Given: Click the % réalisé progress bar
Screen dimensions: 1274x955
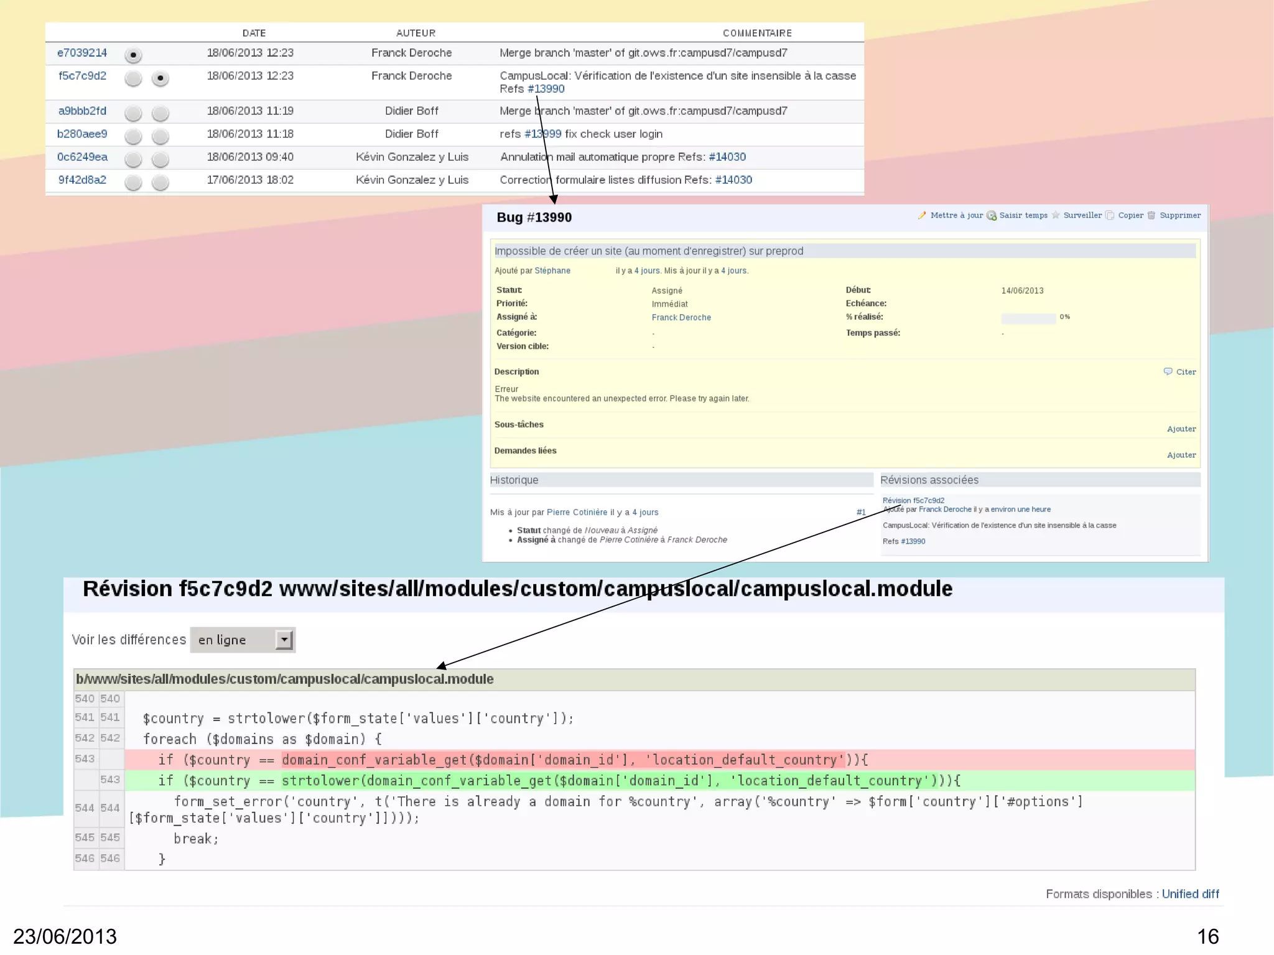Looking at the screenshot, I should 1028,318.
